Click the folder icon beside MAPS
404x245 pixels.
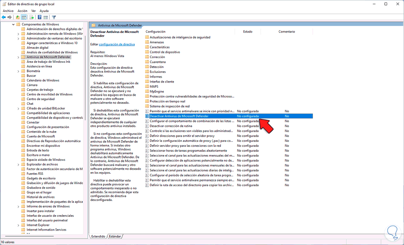147,86
